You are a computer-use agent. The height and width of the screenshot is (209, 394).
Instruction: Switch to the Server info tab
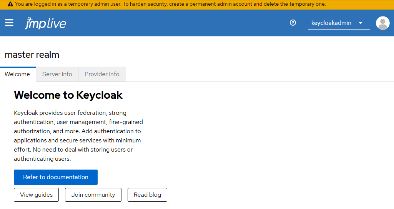coord(57,74)
